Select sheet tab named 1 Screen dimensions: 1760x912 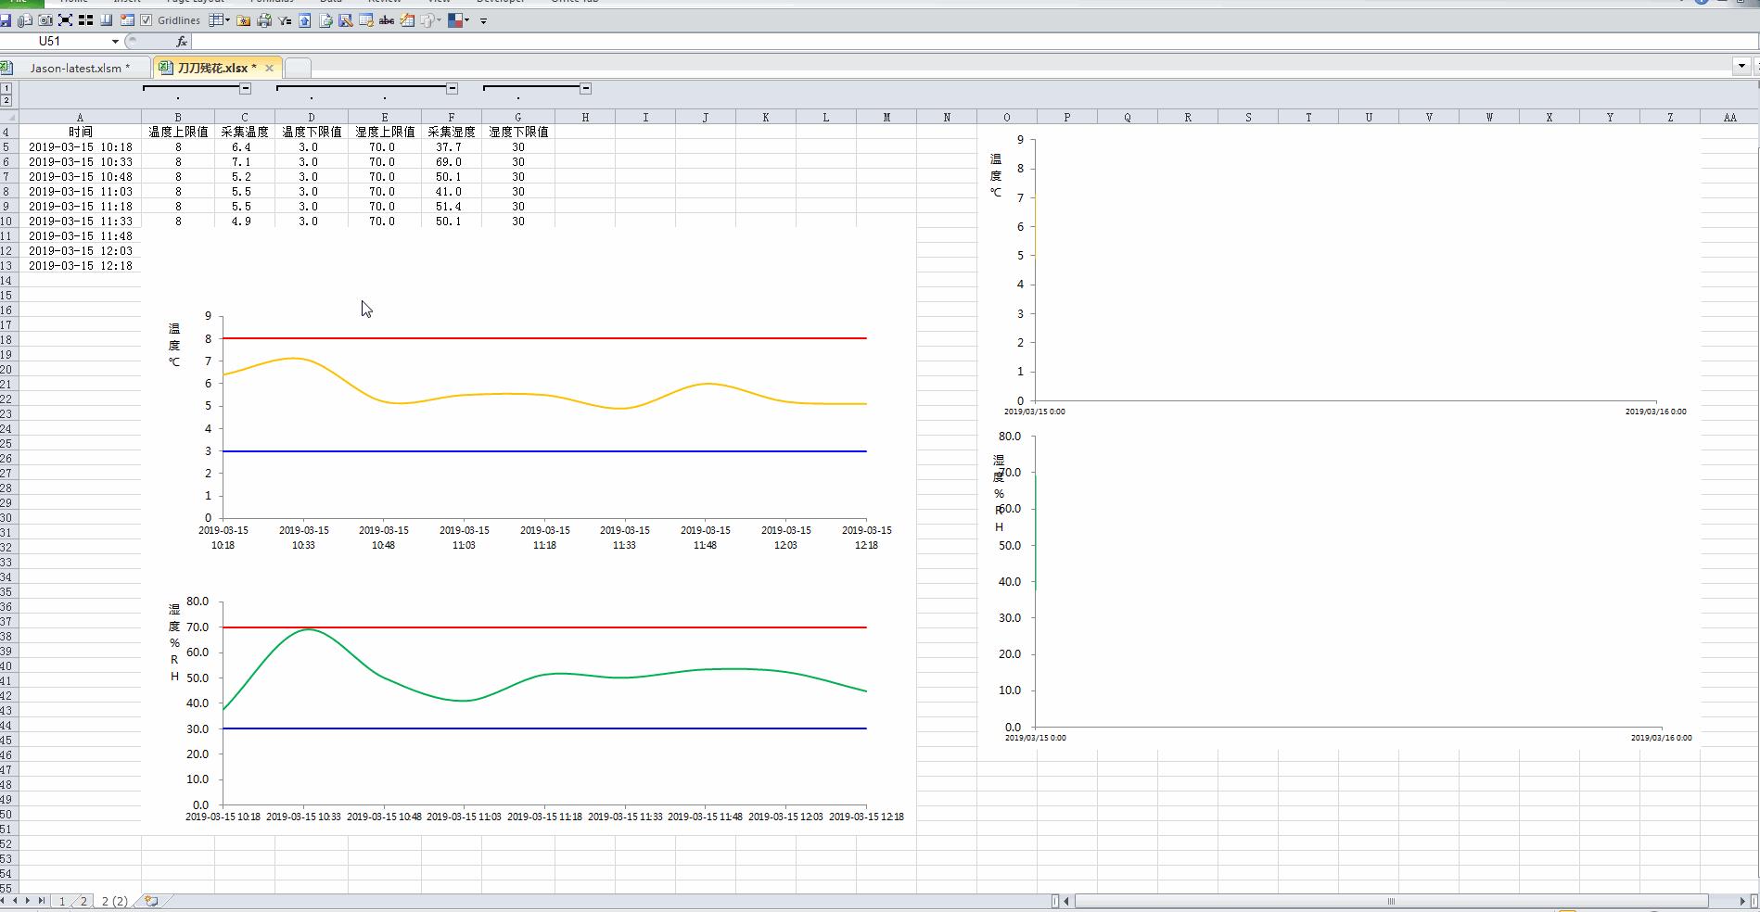(x=62, y=901)
